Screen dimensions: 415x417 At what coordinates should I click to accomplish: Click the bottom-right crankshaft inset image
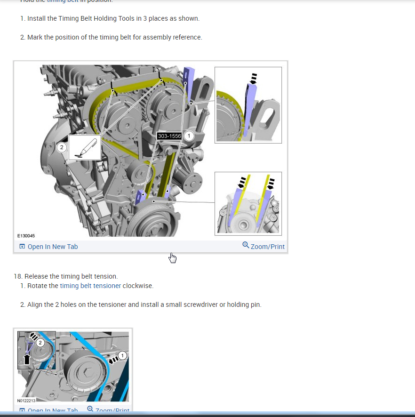pos(248,203)
